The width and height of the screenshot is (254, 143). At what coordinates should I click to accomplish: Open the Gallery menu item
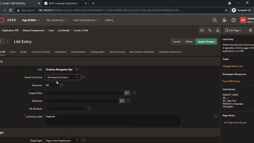(x=109, y=20)
